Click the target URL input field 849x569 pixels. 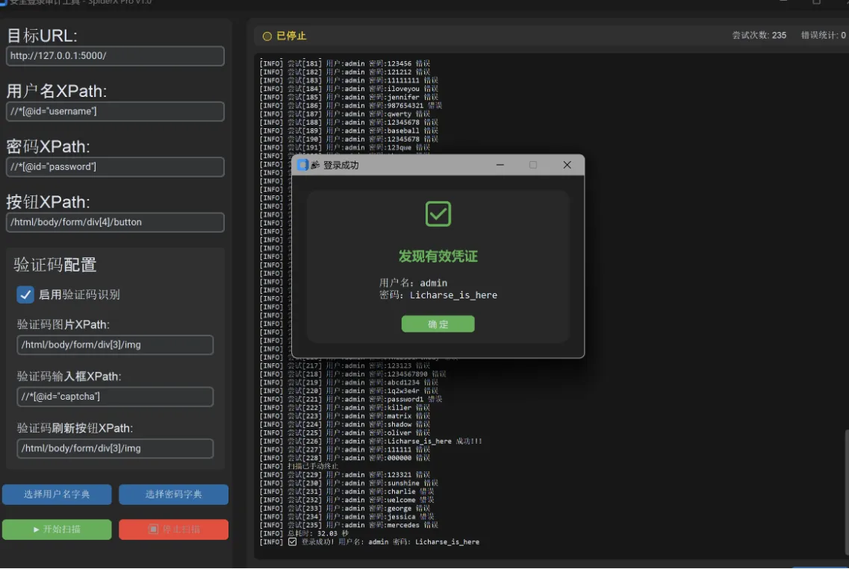click(x=115, y=56)
